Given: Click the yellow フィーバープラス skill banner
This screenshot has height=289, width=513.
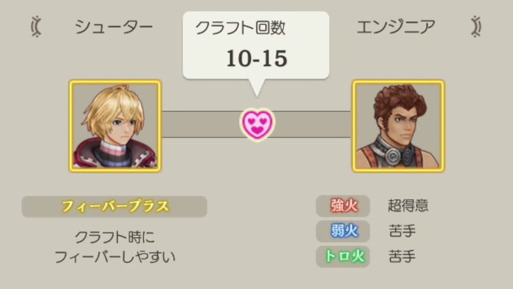Looking at the screenshot, I should [x=115, y=207].
